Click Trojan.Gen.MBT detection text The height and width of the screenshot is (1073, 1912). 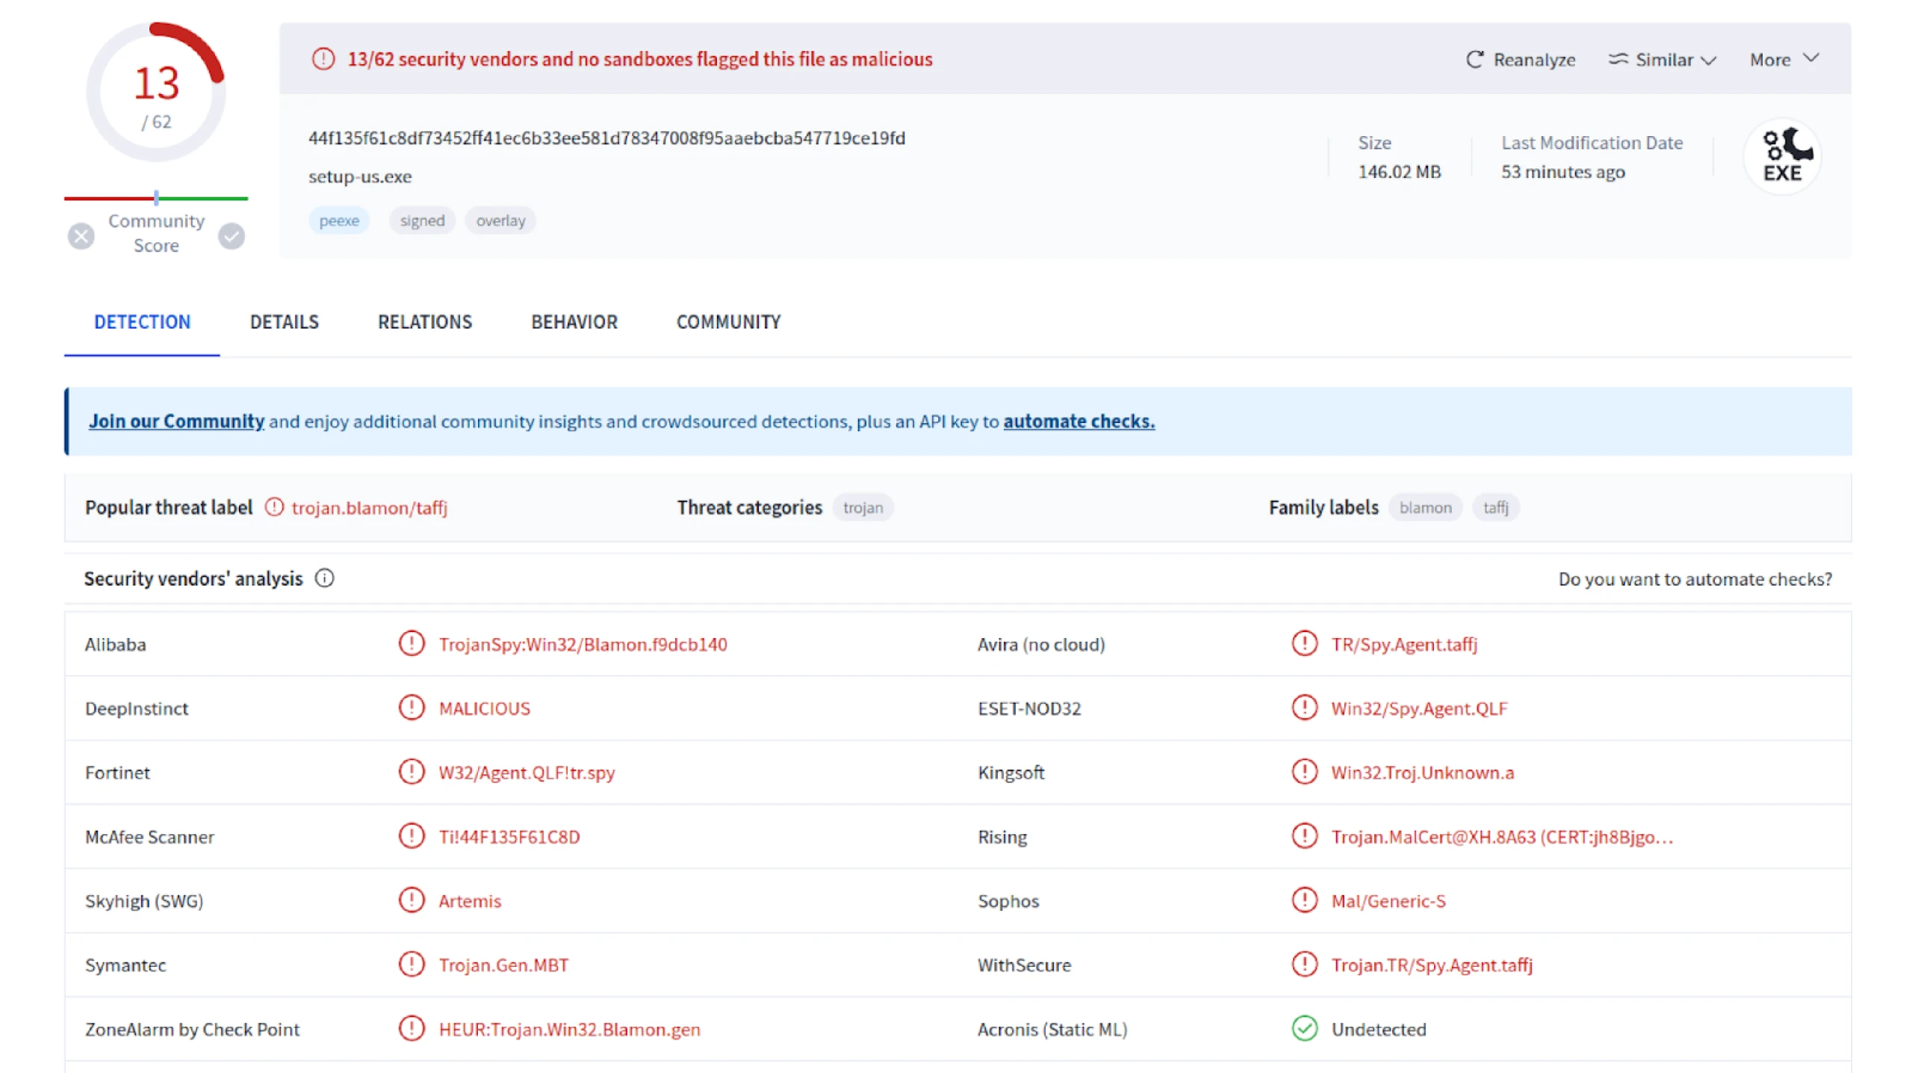tap(503, 965)
